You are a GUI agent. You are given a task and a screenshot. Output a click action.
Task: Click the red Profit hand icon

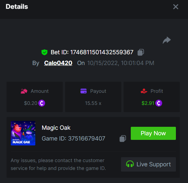click(x=144, y=91)
